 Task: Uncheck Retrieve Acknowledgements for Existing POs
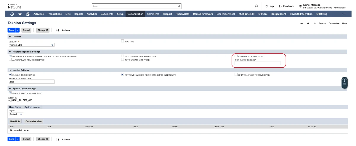[x=10, y=56]
